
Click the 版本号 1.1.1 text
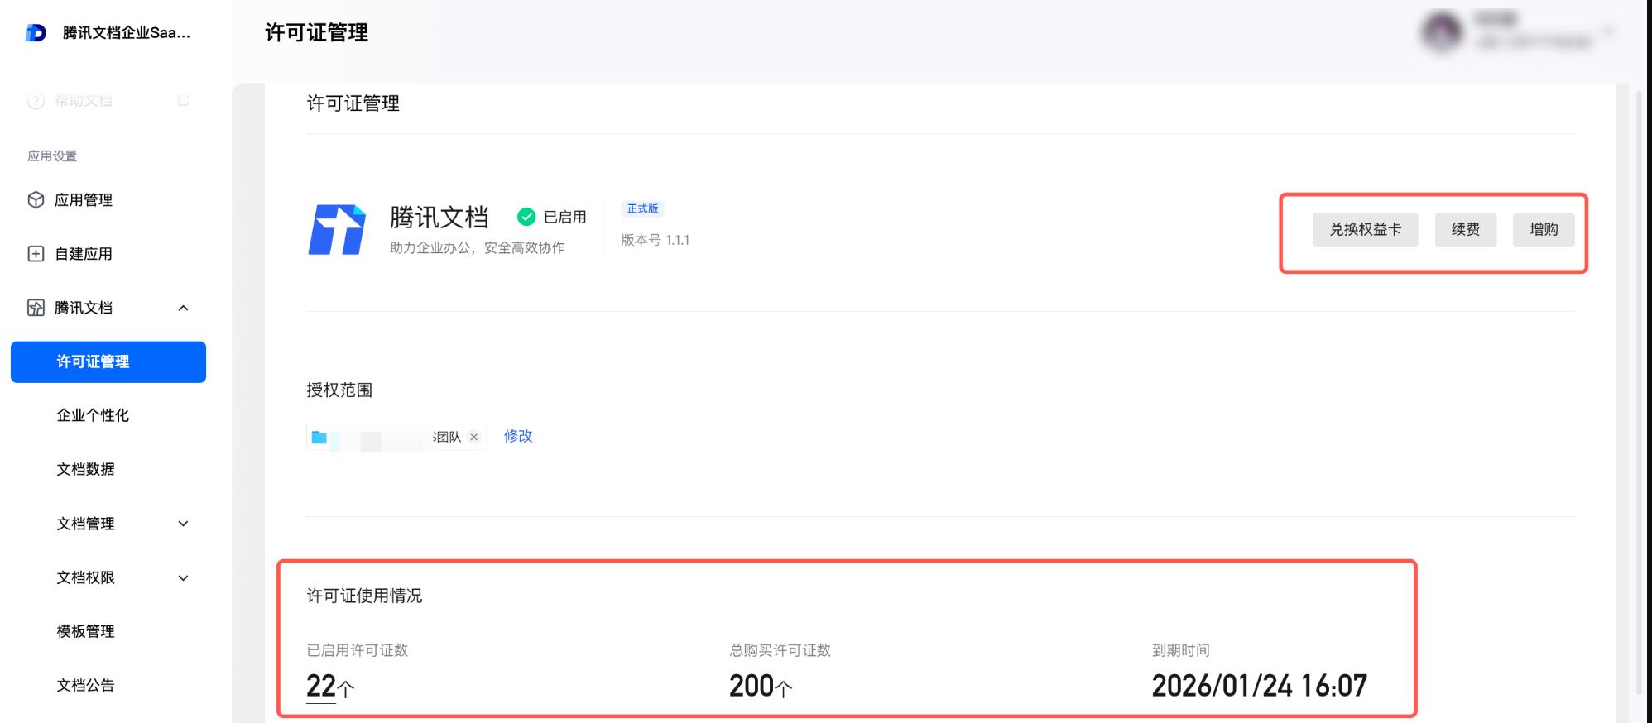pyautogui.click(x=656, y=240)
